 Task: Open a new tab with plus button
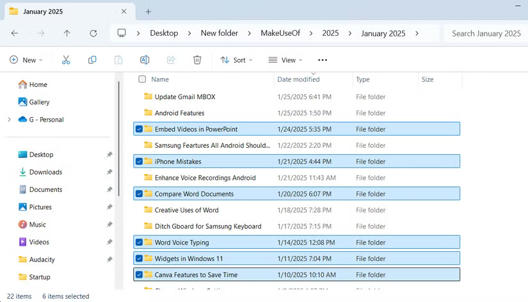tap(148, 12)
